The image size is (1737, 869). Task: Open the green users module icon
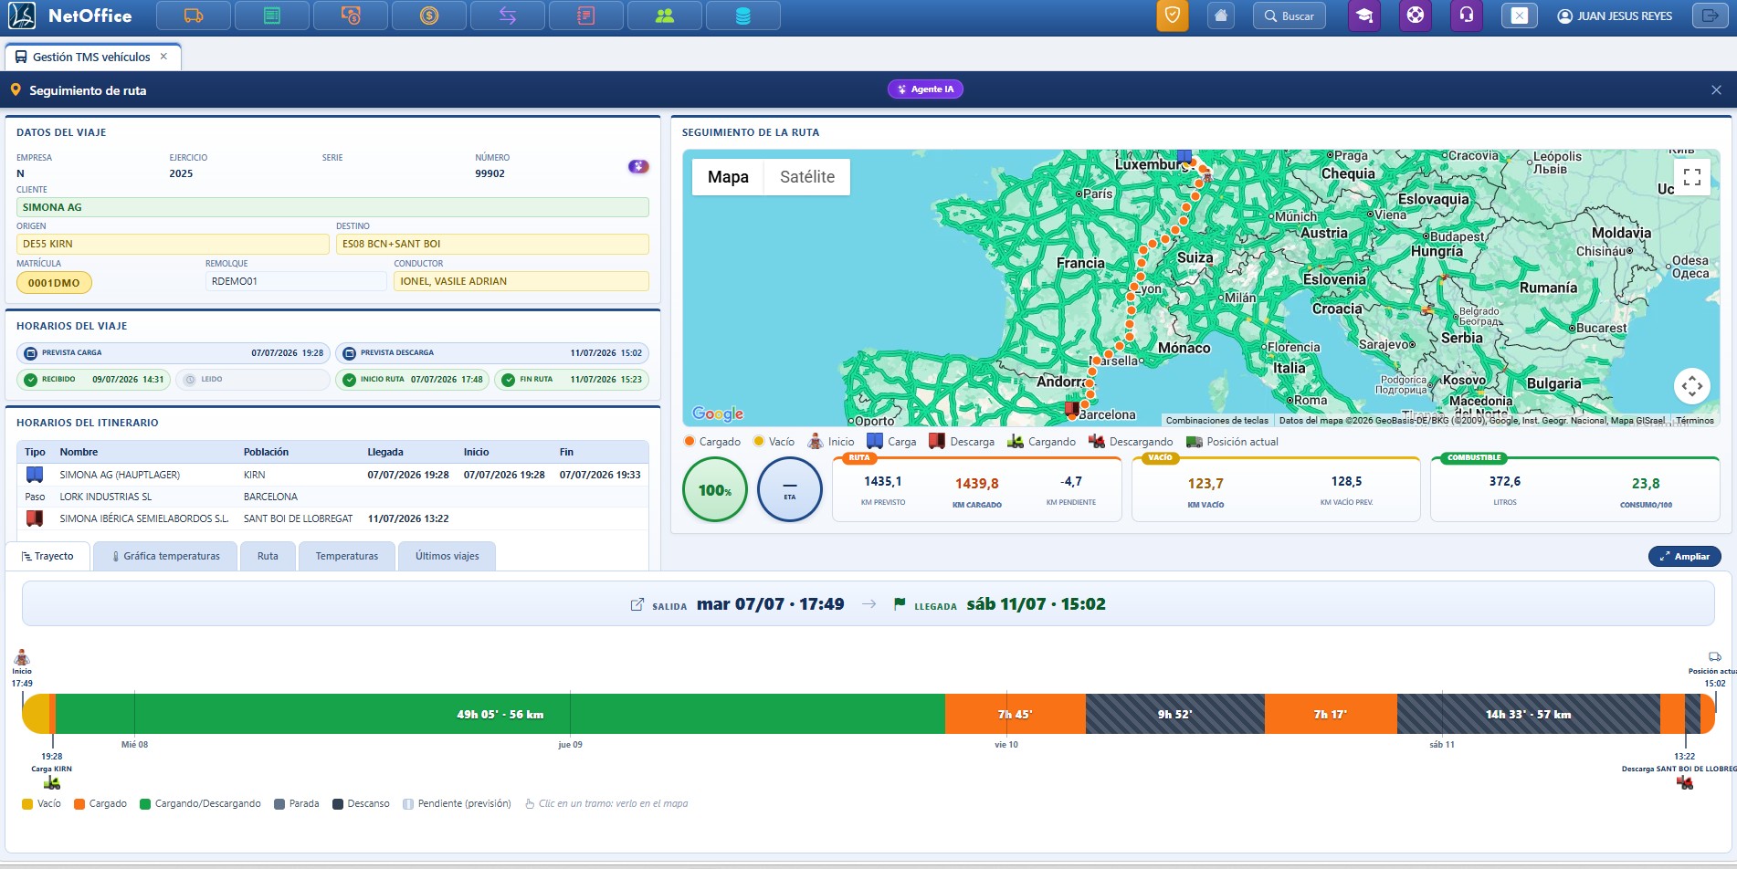click(664, 16)
